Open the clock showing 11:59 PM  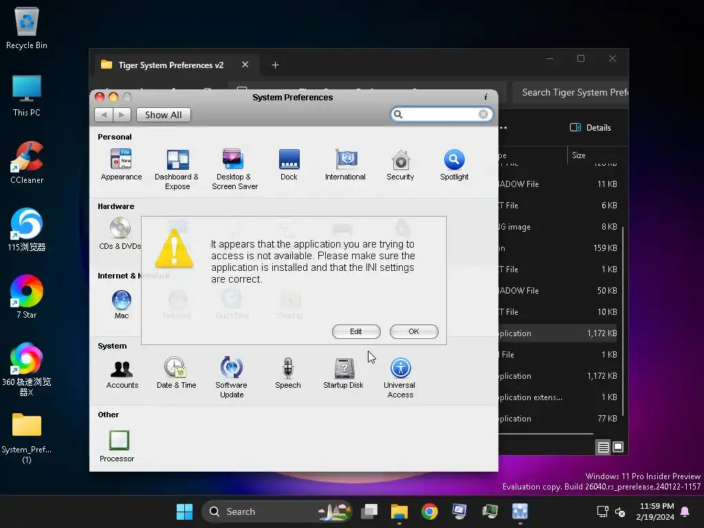pos(655,511)
